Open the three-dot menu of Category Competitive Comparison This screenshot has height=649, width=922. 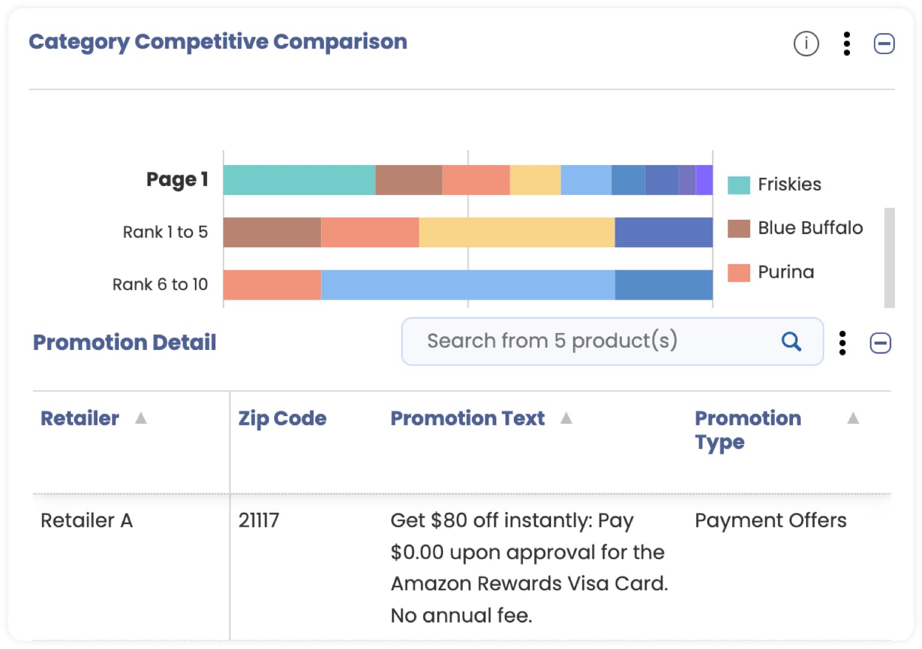pyautogui.click(x=846, y=44)
